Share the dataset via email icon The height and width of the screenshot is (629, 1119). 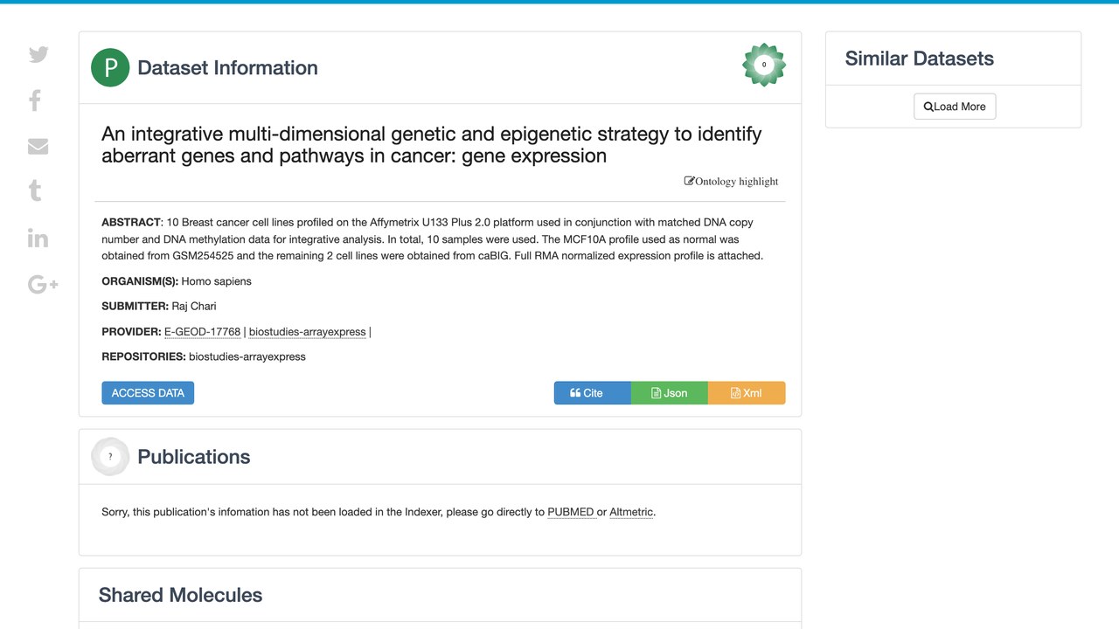[38, 147]
